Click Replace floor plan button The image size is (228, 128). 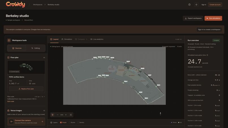click(26, 89)
